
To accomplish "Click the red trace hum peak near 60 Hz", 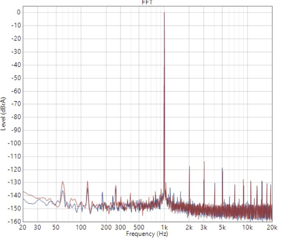I will coord(63,181).
